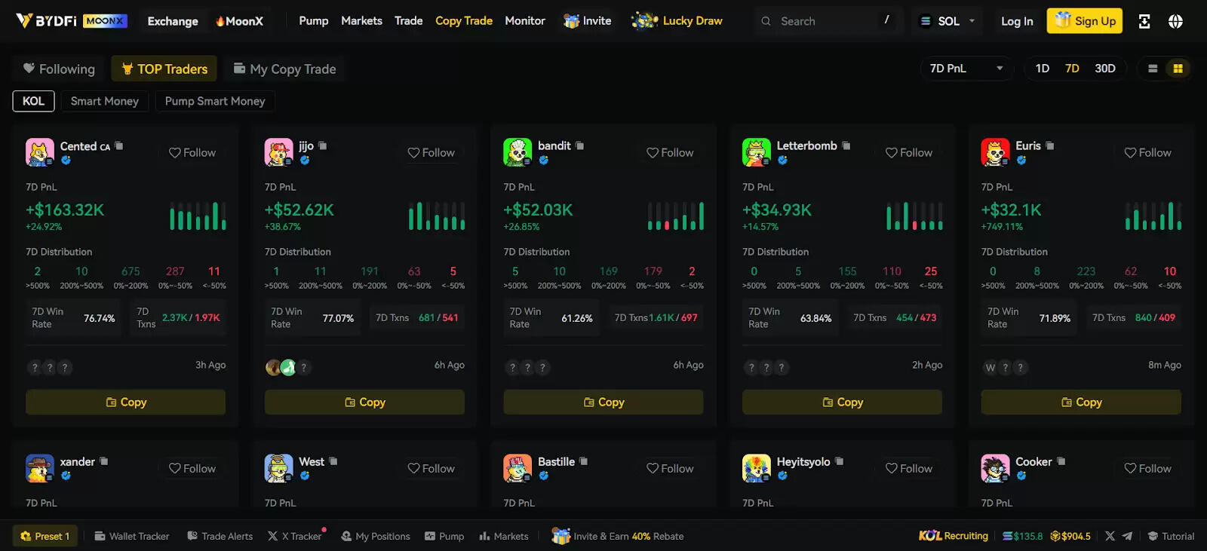Open the SOL chain selector dropdown
The height and width of the screenshot is (551, 1207).
click(x=947, y=21)
